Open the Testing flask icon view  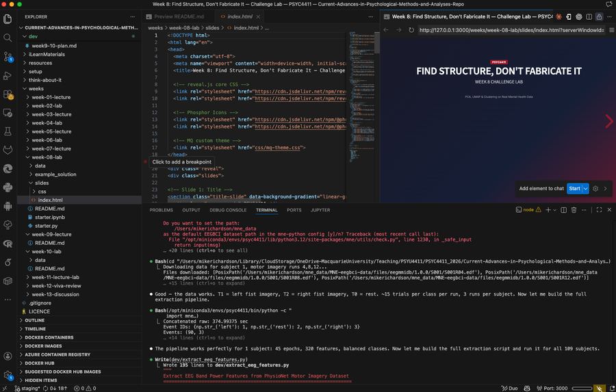click(x=8, y=131)
